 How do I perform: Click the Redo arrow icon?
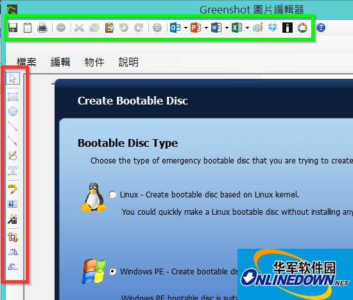139,28
